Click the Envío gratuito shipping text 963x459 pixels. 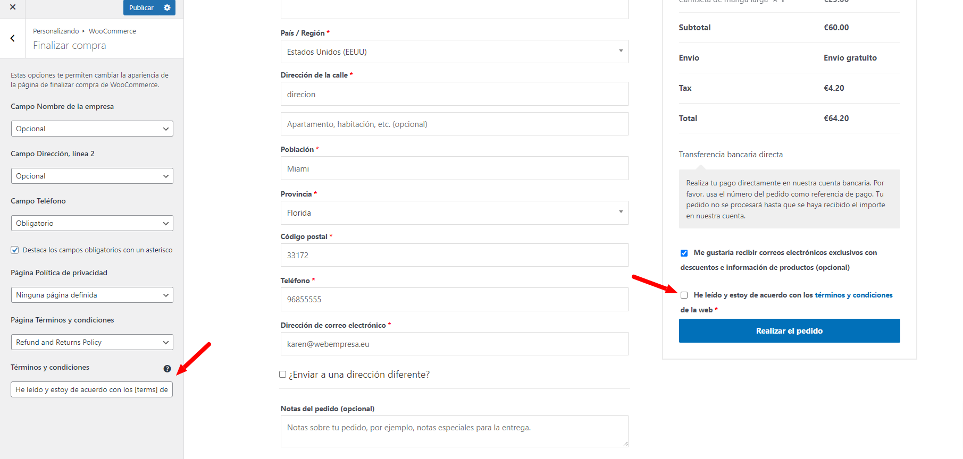click(x=850, y=58)
